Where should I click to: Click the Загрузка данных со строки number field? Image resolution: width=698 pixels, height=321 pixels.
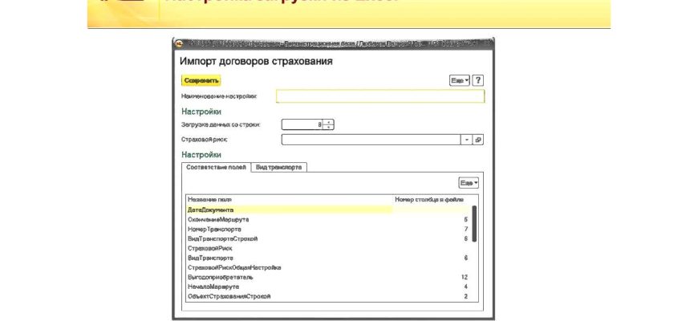click(303, 124)
